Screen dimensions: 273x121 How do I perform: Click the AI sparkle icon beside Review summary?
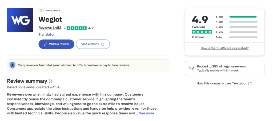tap(51, 81)
